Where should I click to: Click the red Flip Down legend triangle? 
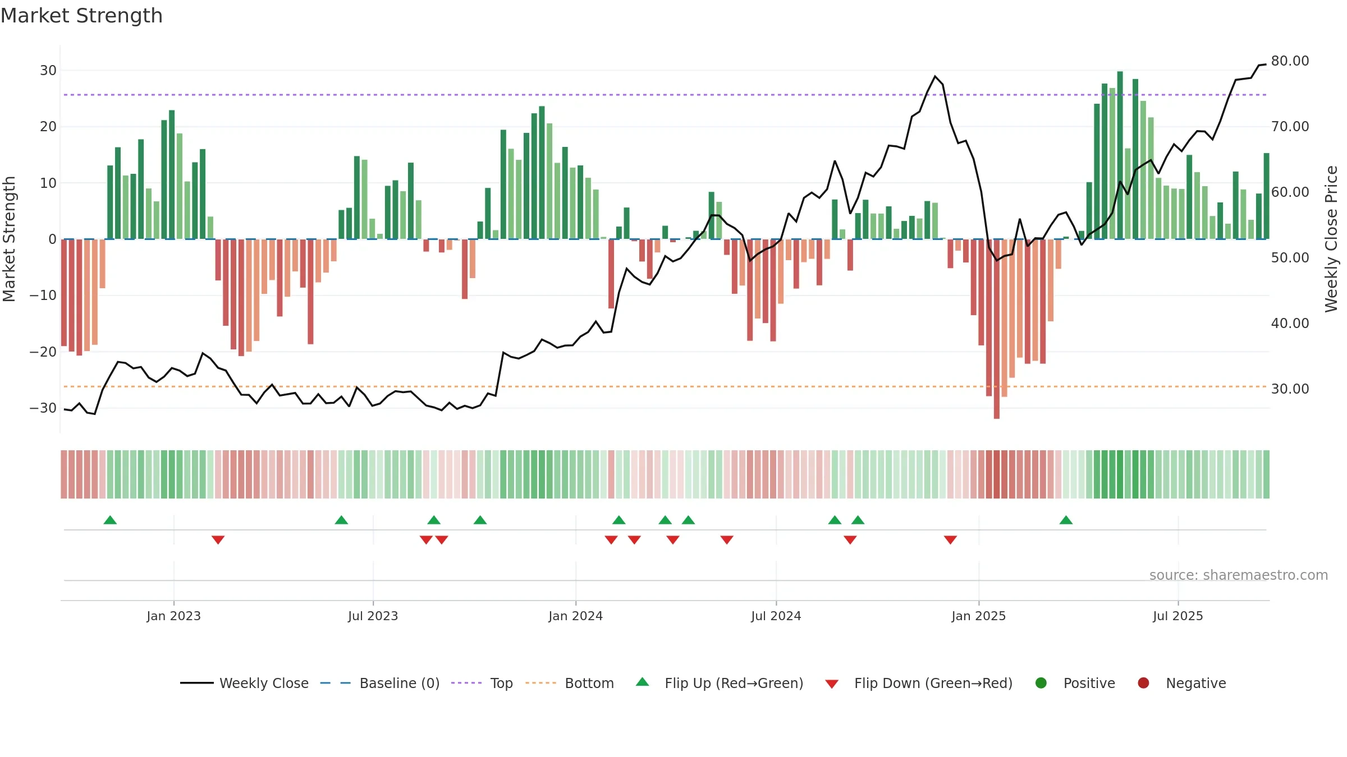click(x=832, y=684)
